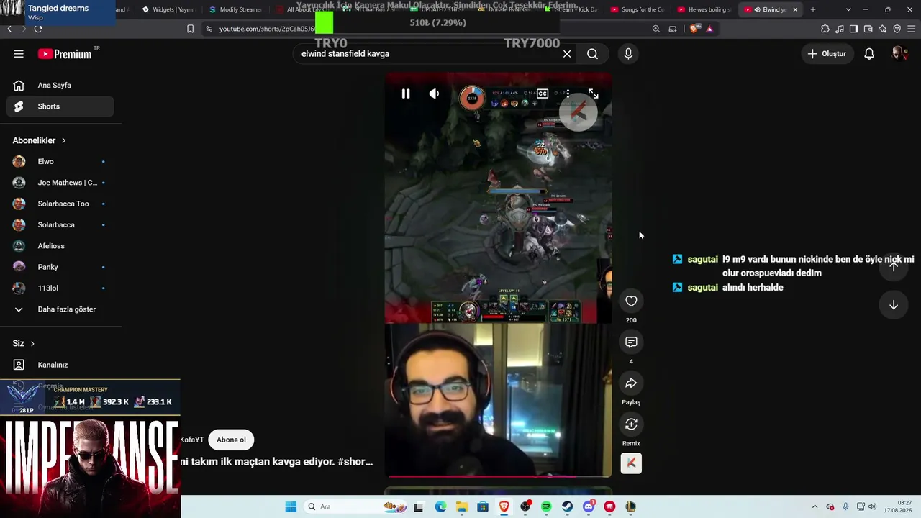Share the Short via Paylaş
Viewport: 921px width, 518px height.
[x=631, y=383]
